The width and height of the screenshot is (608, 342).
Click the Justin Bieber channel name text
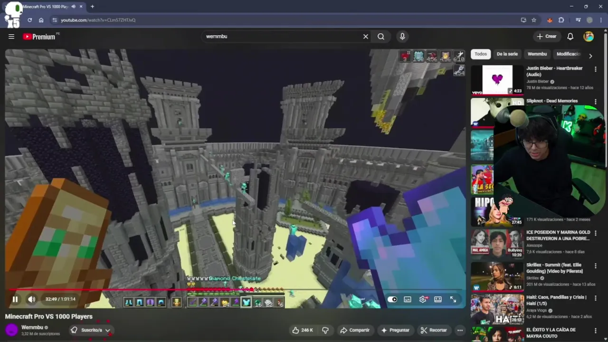tap(537, 82)
